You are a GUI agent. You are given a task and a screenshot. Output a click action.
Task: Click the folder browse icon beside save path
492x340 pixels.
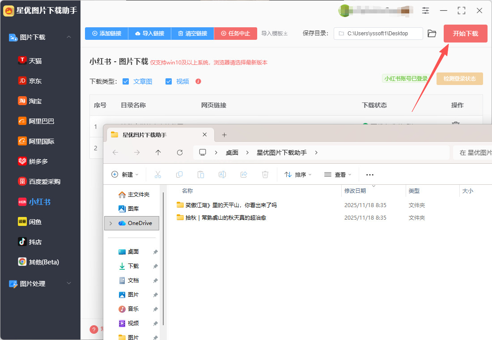pos(432,34)
